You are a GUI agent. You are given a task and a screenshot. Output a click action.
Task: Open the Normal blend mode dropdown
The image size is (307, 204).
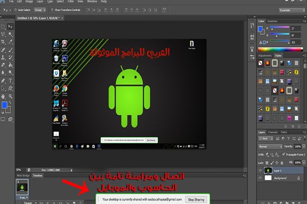270,146
